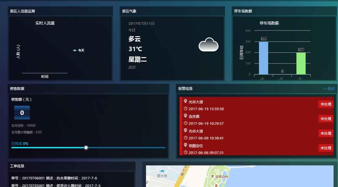Click the date text 2017年7月11日
This screenshot has height=187, width=338.
(x=141, y=23)
